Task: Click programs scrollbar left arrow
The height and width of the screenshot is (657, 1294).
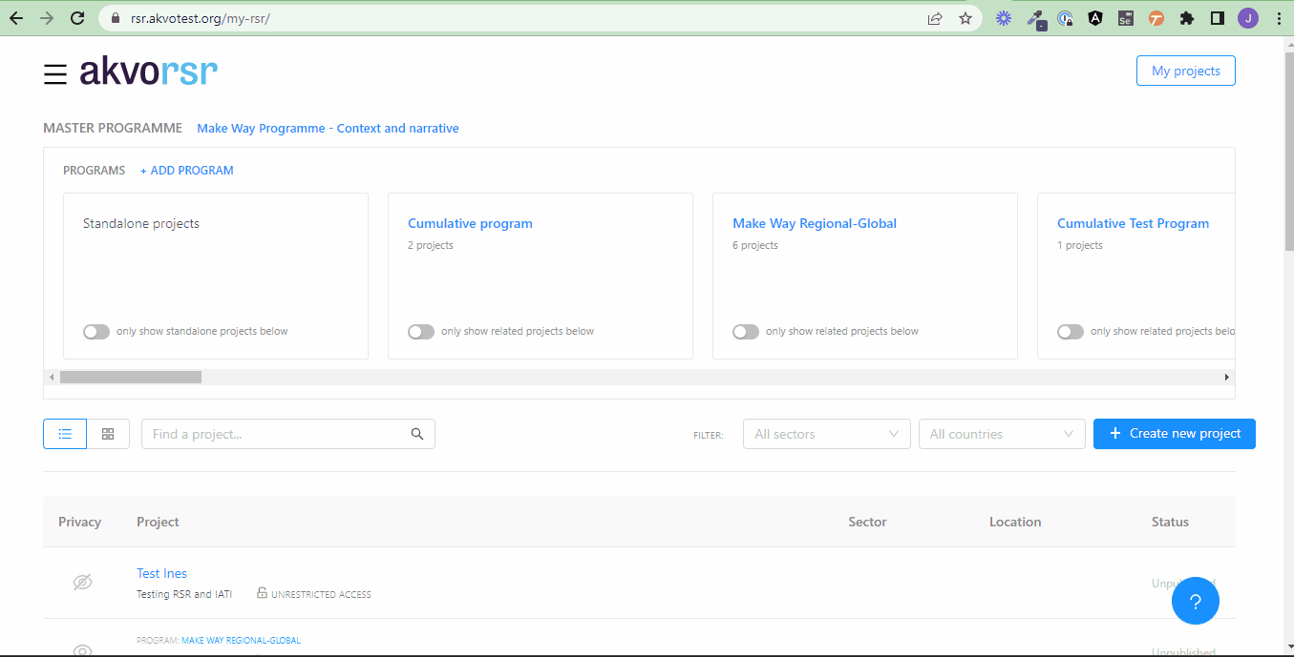Action: [x=52, y=378]
